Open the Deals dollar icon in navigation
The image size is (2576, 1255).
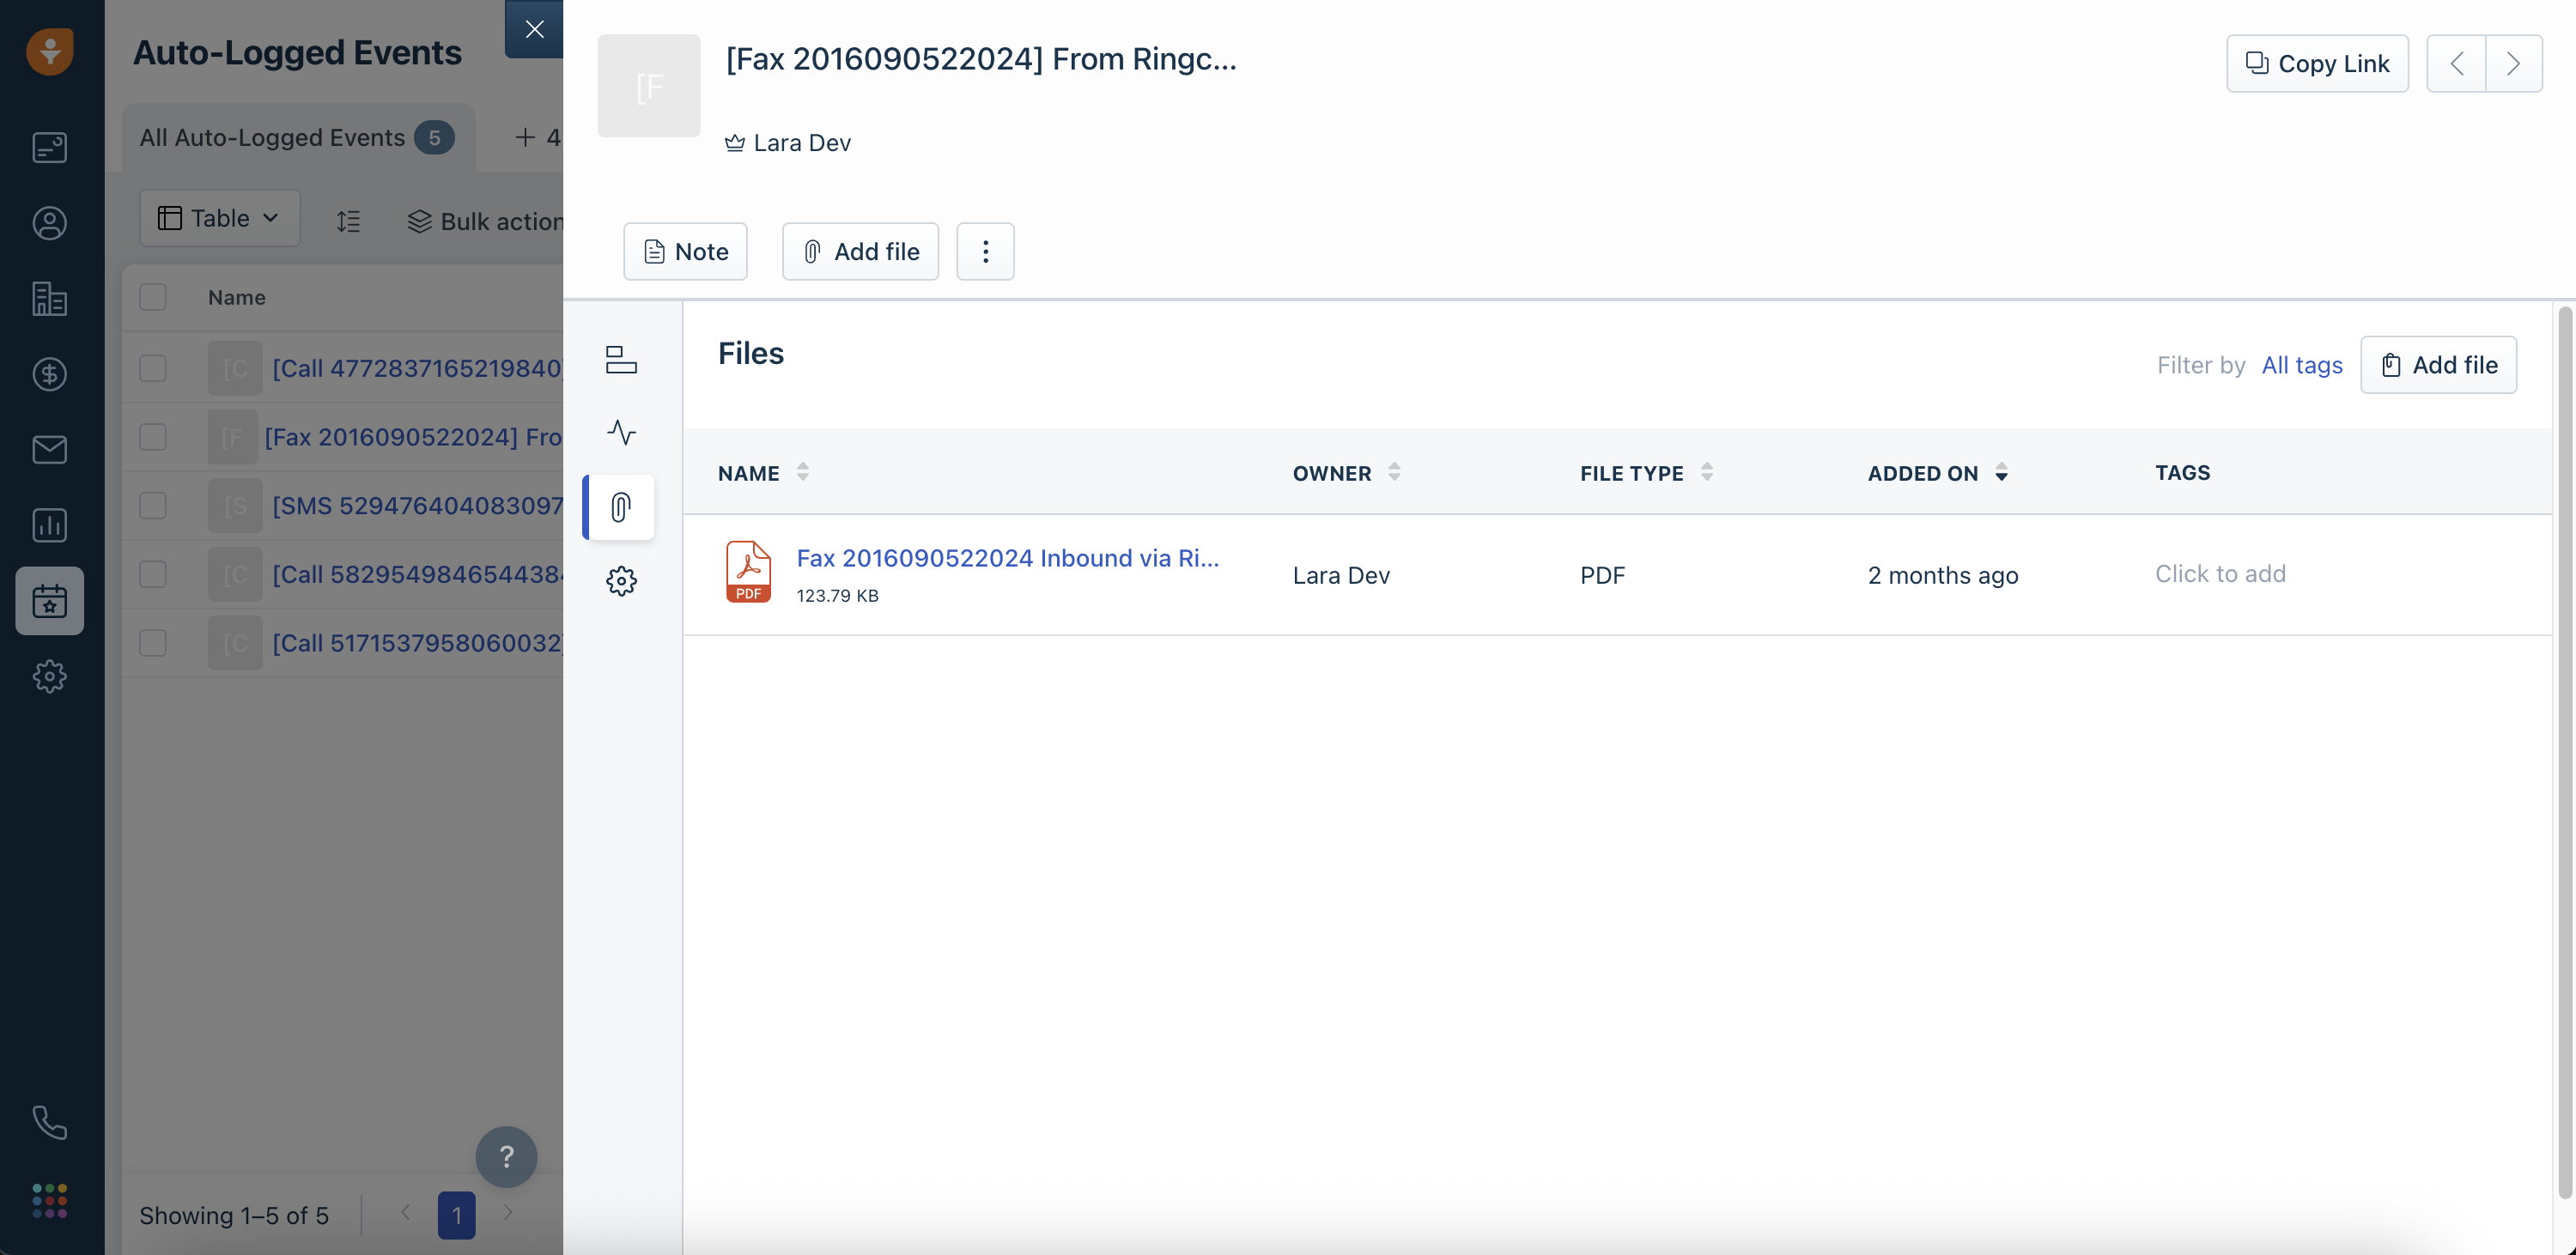click(49, 374)
